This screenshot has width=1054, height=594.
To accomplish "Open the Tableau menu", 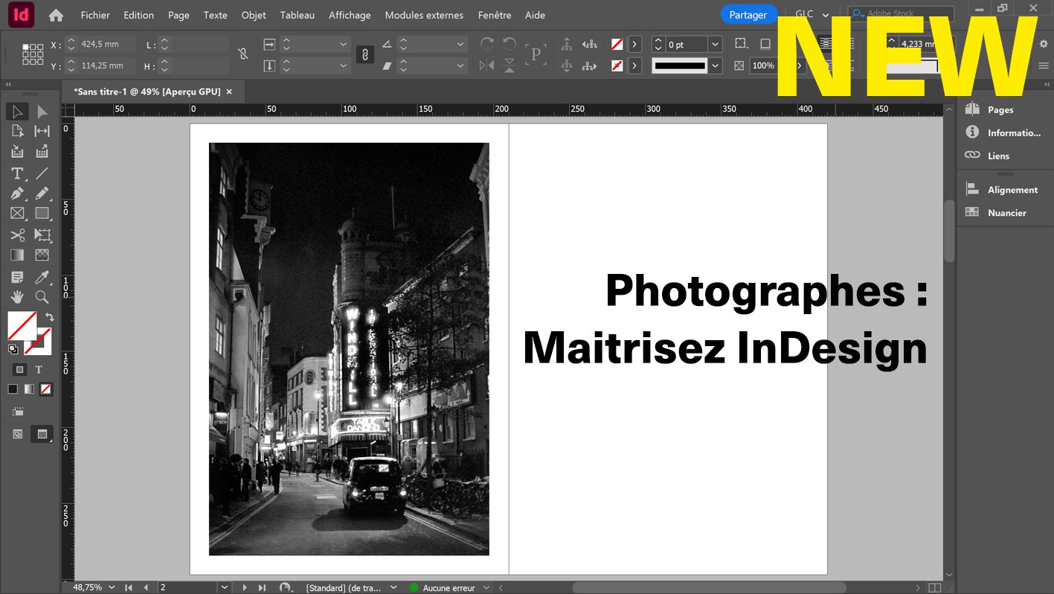I will (297, 15).
